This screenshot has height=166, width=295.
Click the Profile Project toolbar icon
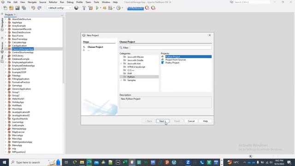(x=111, y=8)
